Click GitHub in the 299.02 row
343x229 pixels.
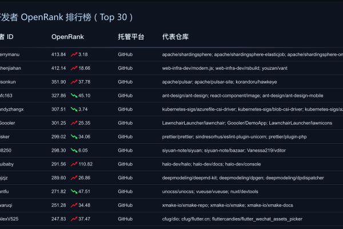(125, 136)
